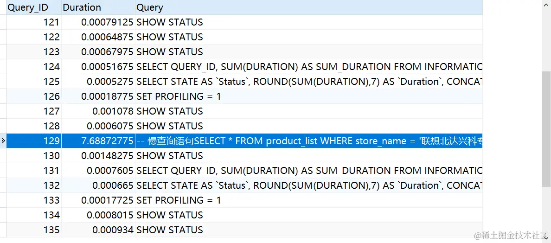The width and height of the screenshot is (551, 243).
Task: Click duration value 0.0007605
Action: click(x=110, y=170)
